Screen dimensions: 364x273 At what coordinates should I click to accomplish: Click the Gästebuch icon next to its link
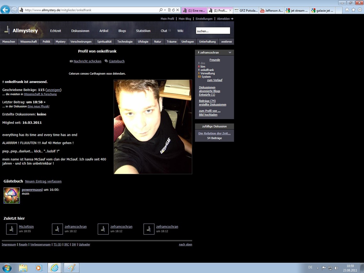(106, 61)
